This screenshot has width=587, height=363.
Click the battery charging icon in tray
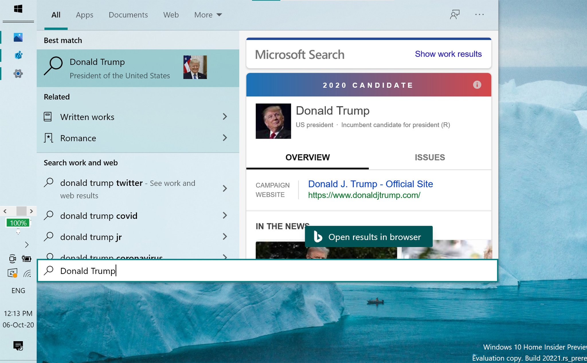27,259
